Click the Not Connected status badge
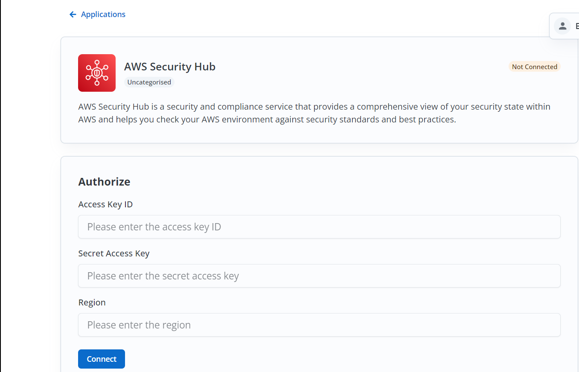Viewport: 579px width, 372px height. 534,67
